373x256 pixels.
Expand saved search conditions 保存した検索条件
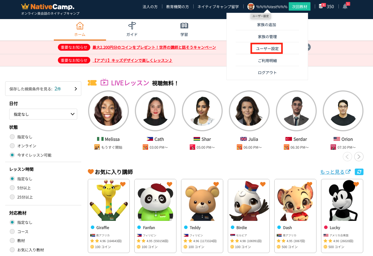(43, 89)
